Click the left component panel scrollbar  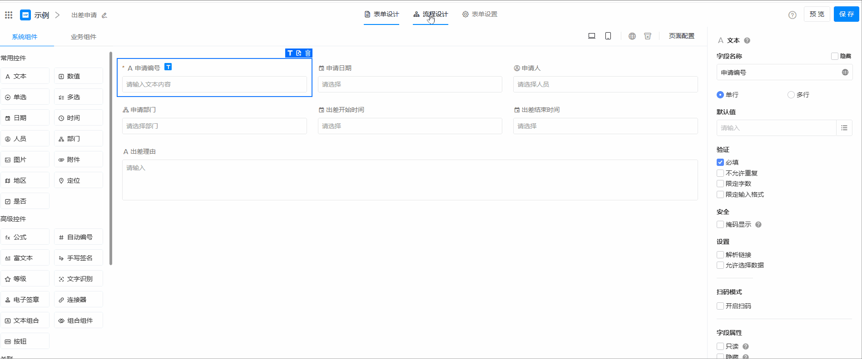[x=111, y=159]
